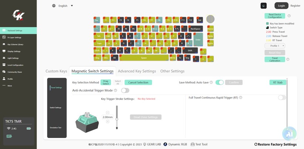Click help icon beside Full Travel Continuous RT
Viewport: 304px width, 149px height.
(x=240, y=97)
